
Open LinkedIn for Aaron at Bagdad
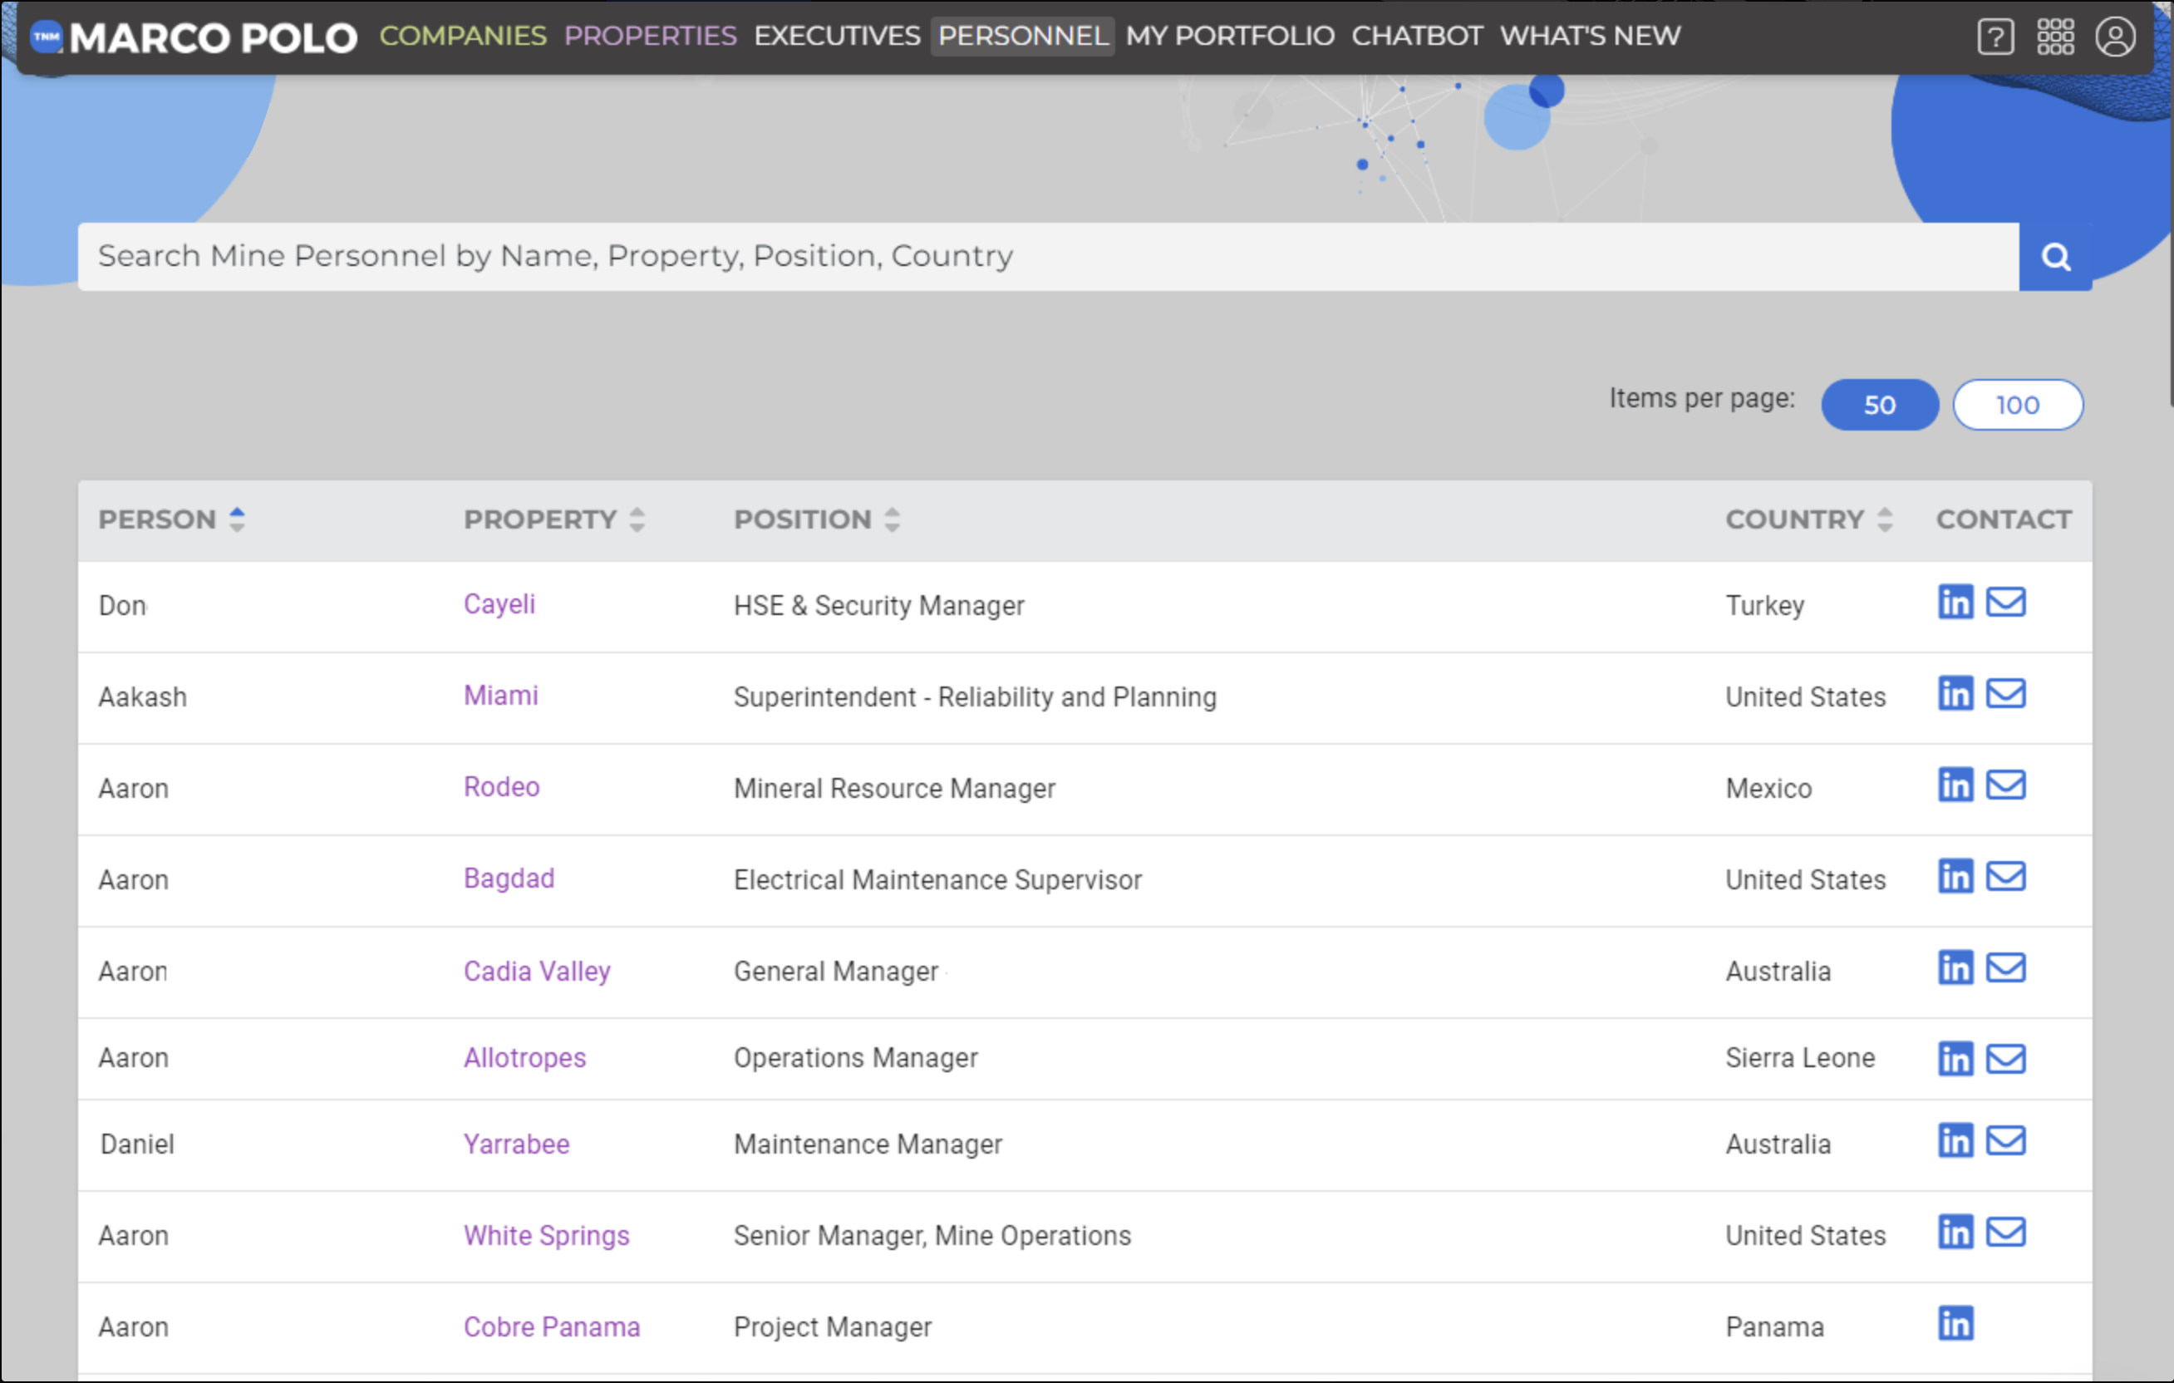(x=1955, y=876)
